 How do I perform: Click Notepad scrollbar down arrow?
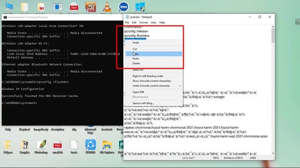coord(273,153)
